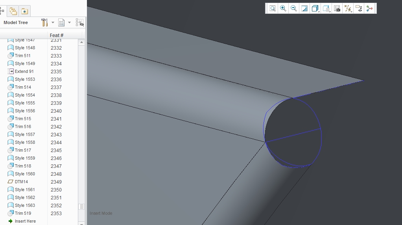Click the Insert Here marker
402x225 pixels.
coord(25,221)
